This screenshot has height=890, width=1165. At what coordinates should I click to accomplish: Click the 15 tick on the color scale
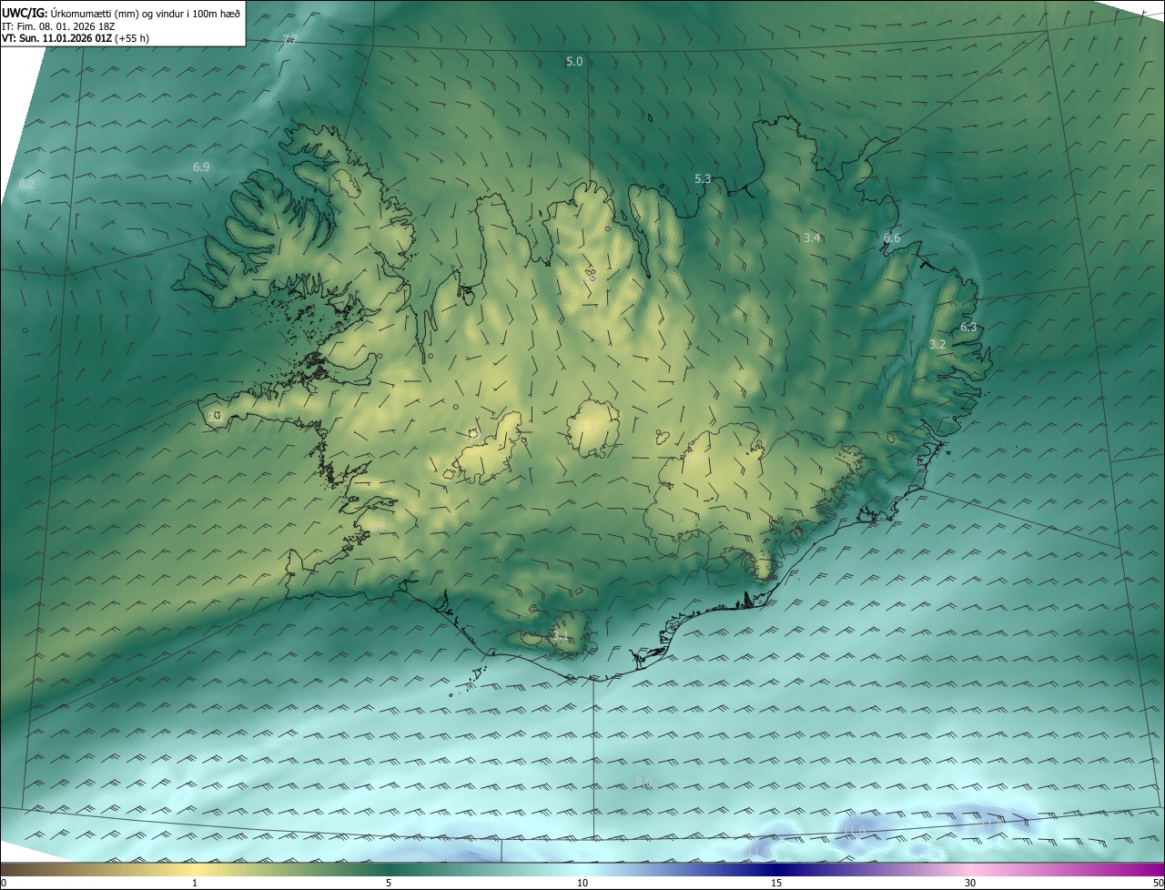tap(776, 883)
